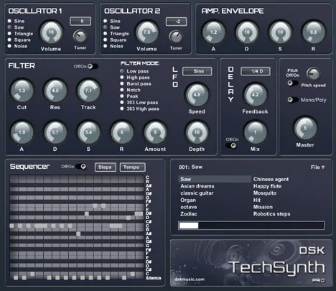Click the Amp Envelope Attack knob

click(x=213, y=32)
